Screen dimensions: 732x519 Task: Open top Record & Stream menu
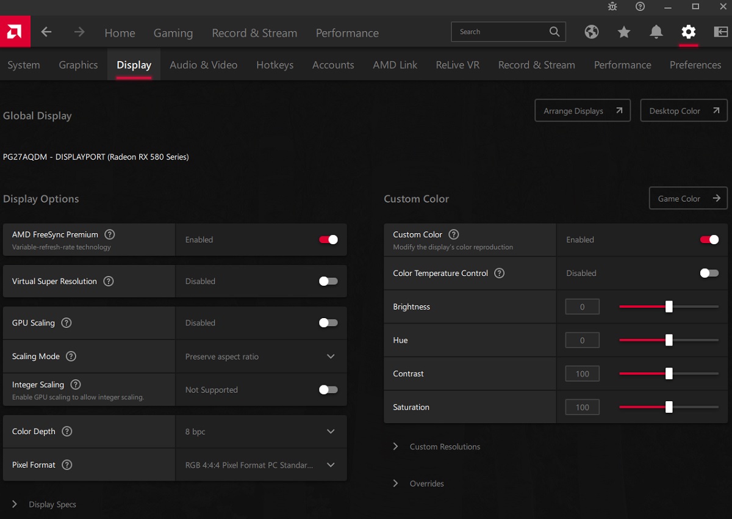(x=254, y=33)
